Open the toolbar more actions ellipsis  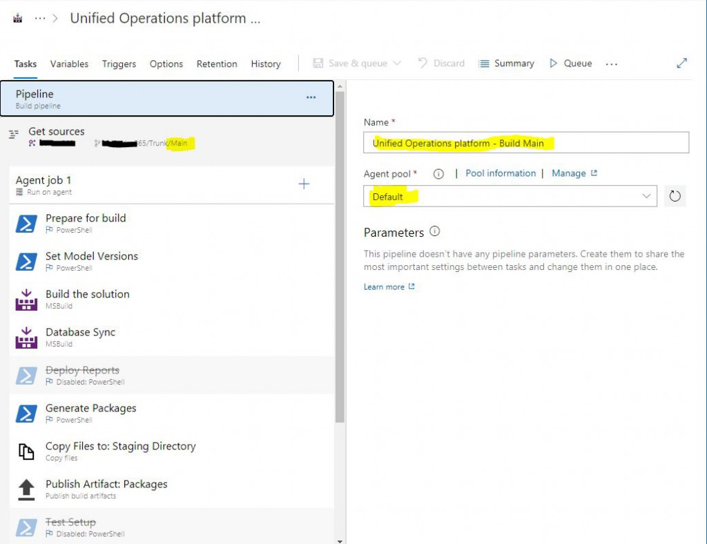(611, 64)
